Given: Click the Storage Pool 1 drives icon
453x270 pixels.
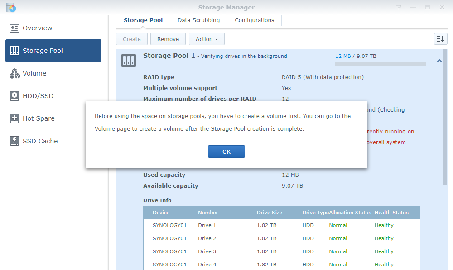Looking at the screenshot, I should [129, 60].
